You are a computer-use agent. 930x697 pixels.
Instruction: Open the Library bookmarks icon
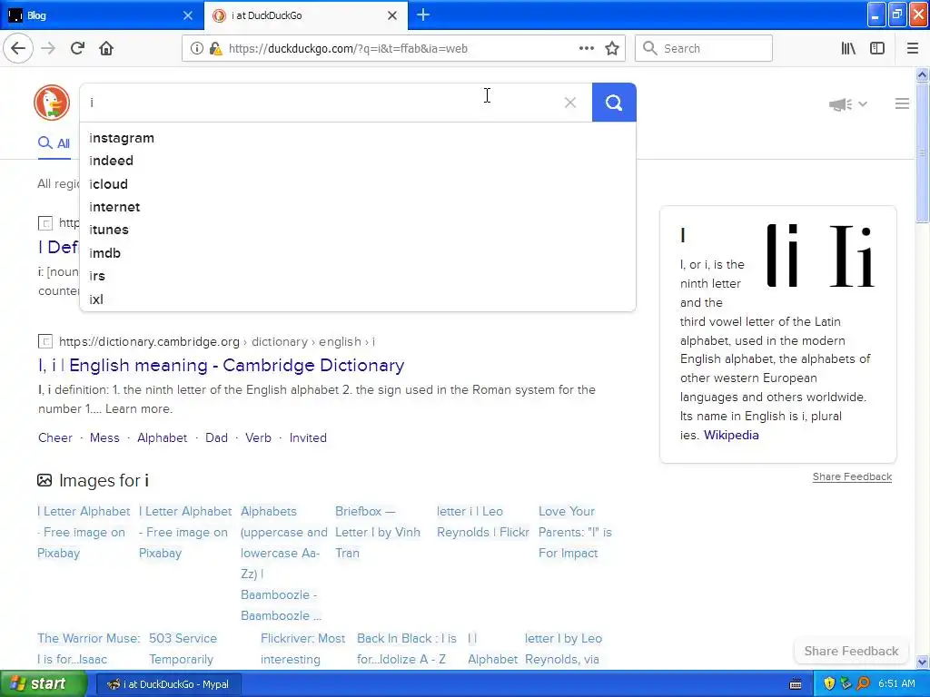848,49
